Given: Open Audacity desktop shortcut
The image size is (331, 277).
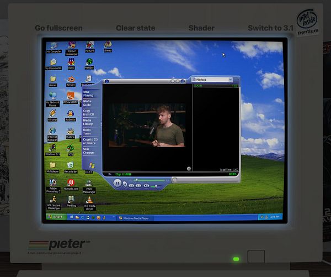Looking at the screenshot, I should [70, 116].
